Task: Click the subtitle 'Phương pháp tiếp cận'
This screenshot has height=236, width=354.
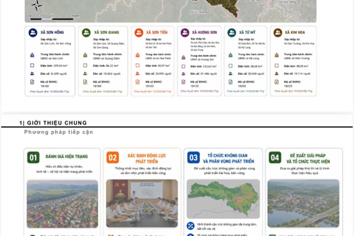Action: (x=58, y=132)
